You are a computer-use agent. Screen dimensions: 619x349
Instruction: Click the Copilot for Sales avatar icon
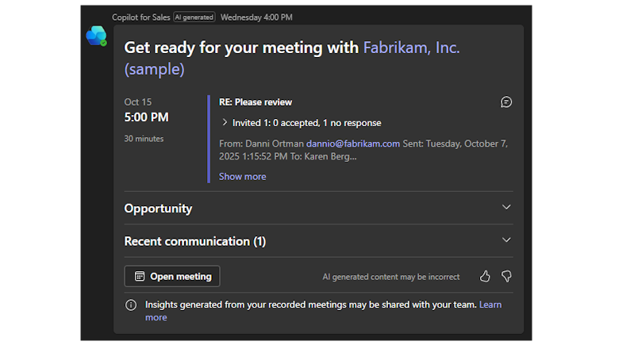[97, 36]
